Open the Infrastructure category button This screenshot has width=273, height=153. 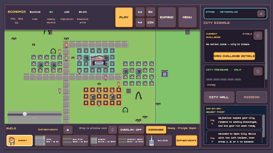pyautogui.click(x=186, y=140)
